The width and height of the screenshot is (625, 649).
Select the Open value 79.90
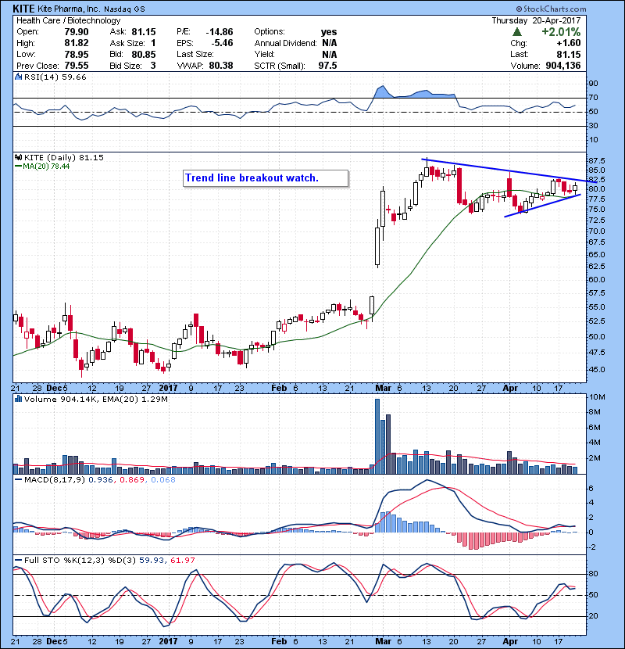(77, 32)
